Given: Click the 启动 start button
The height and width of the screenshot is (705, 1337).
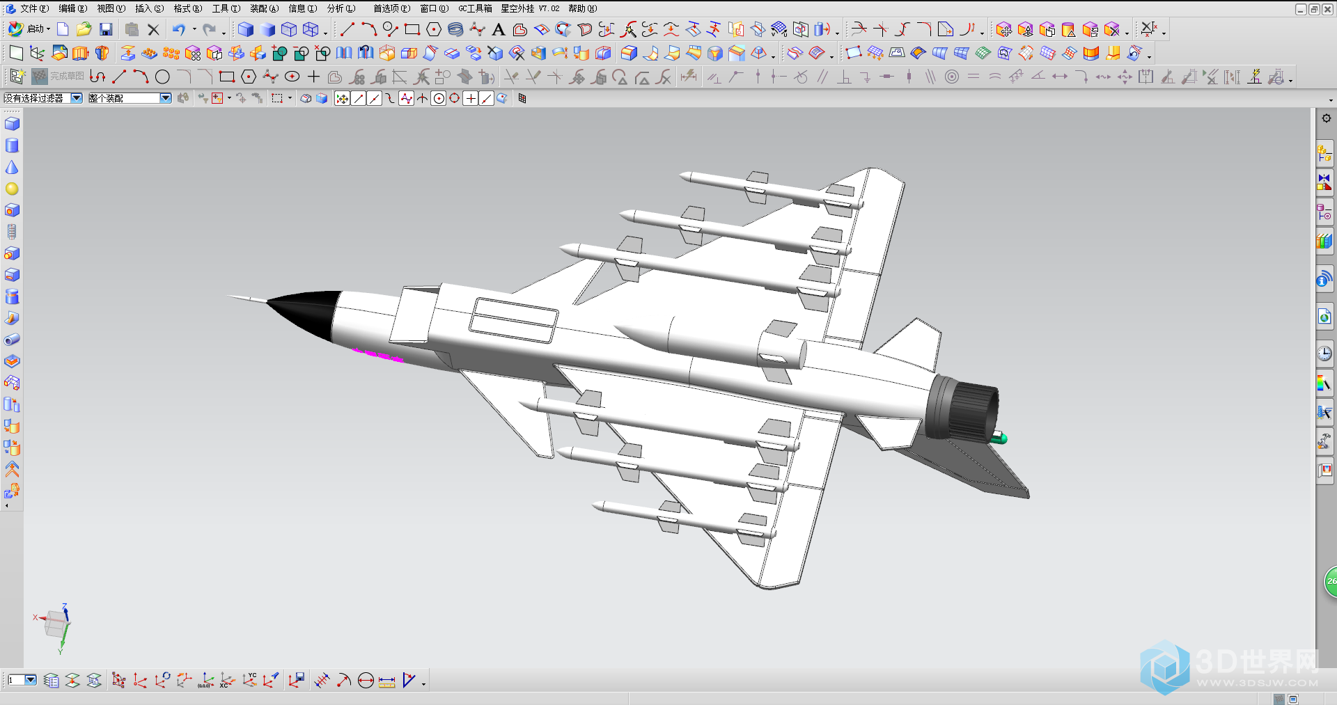Looking at the screenshot, I should click(29, 29).
